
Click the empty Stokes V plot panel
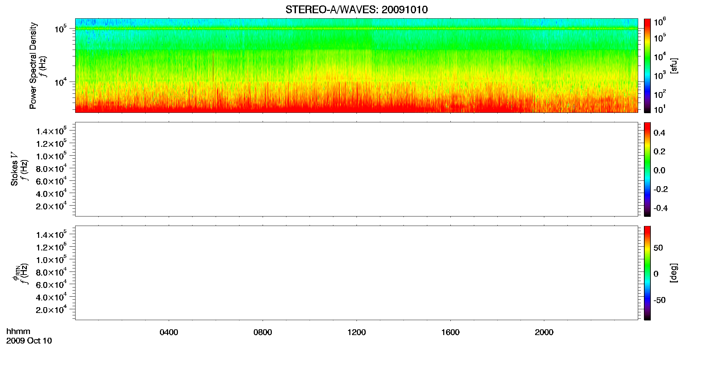pyautogui.click(x=356, y=169)
